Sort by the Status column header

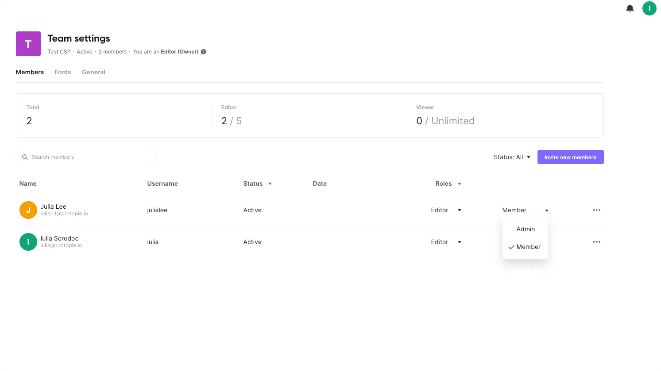click(257, 184)
